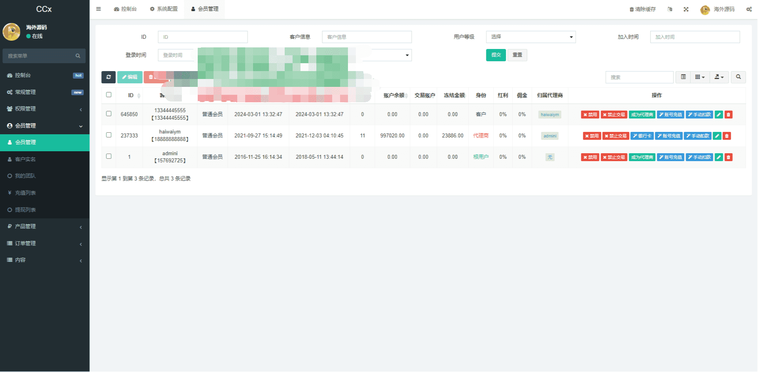Click the green pencil edit icon for user 645850
The image size is (758, 372).
[x=719, y=115]
